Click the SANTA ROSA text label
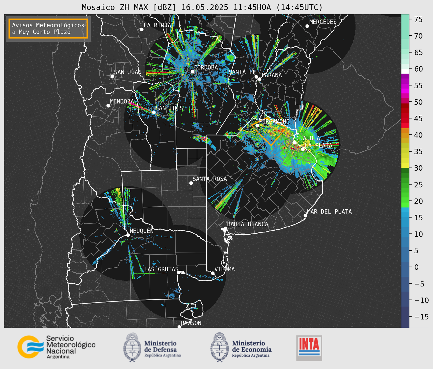 (210, 179)
